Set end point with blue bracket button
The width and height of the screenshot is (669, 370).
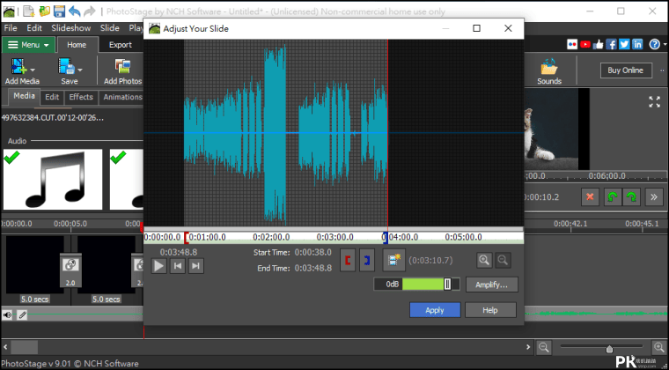pos(367,261)
